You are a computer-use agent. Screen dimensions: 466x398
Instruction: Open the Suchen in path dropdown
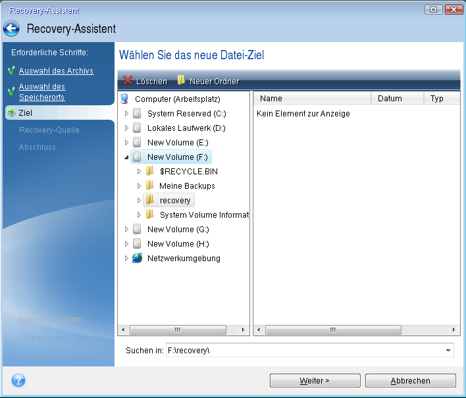click(448, 351)
